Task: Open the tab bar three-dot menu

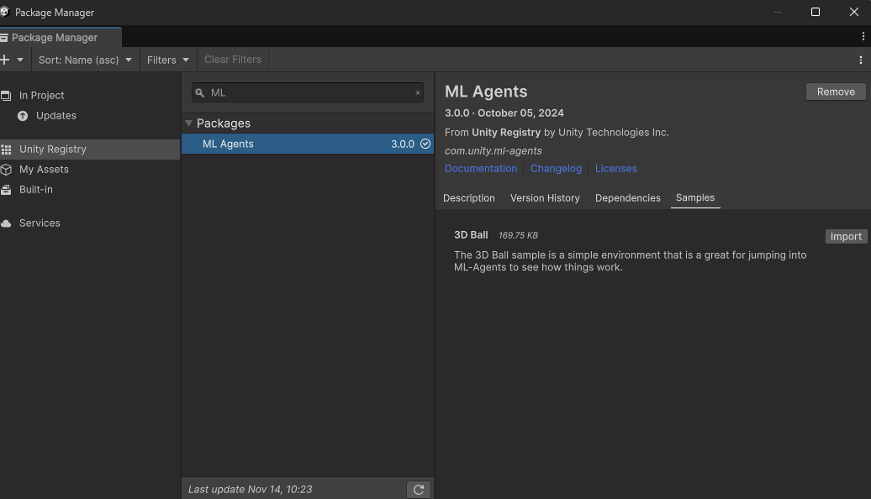Action: (863, 36)
